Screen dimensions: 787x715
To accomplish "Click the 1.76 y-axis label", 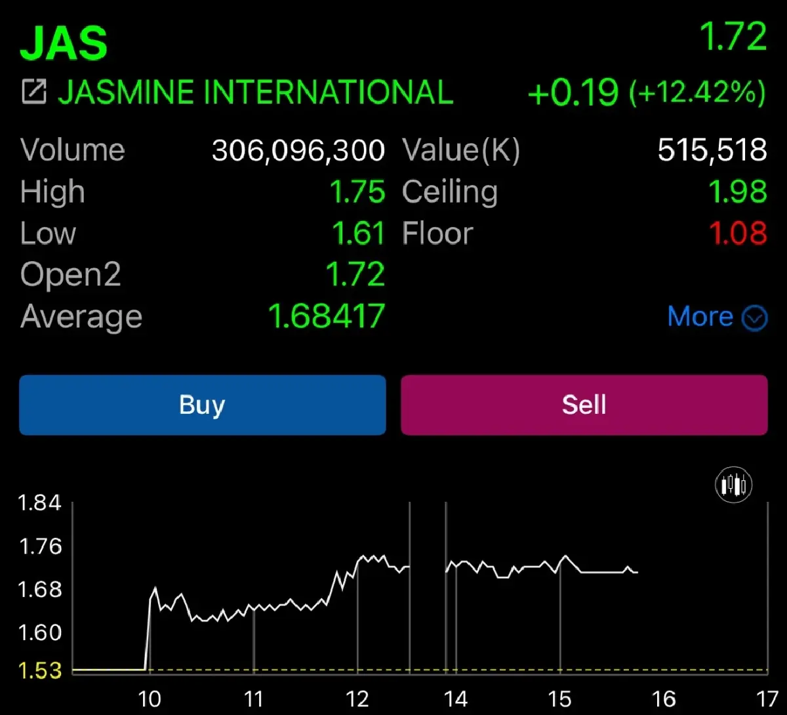I will pyautogui.click(x=39, y=546).
